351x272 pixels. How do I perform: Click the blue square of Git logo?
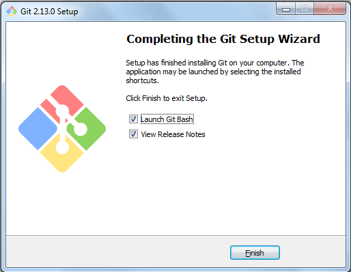tap(38, 129)
